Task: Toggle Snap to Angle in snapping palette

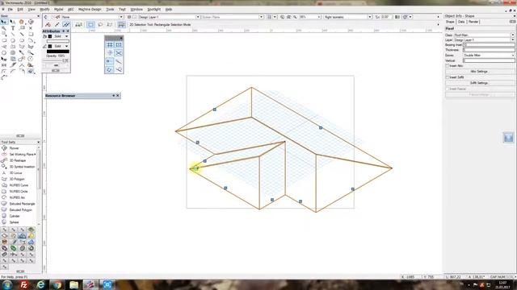Action: (110, 53)
